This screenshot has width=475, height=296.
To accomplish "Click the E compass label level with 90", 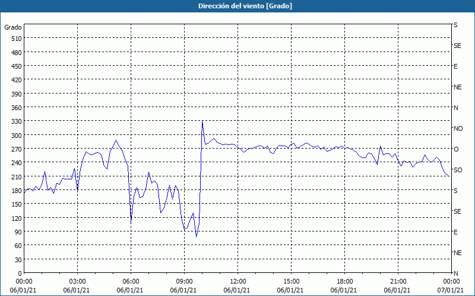I will [455, 232].
